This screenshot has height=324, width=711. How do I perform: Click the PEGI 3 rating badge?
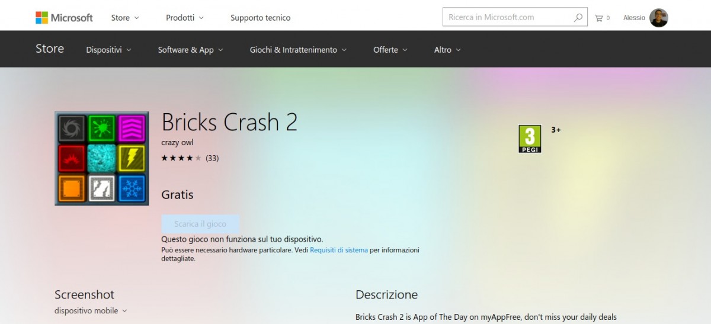pos(530,139)
